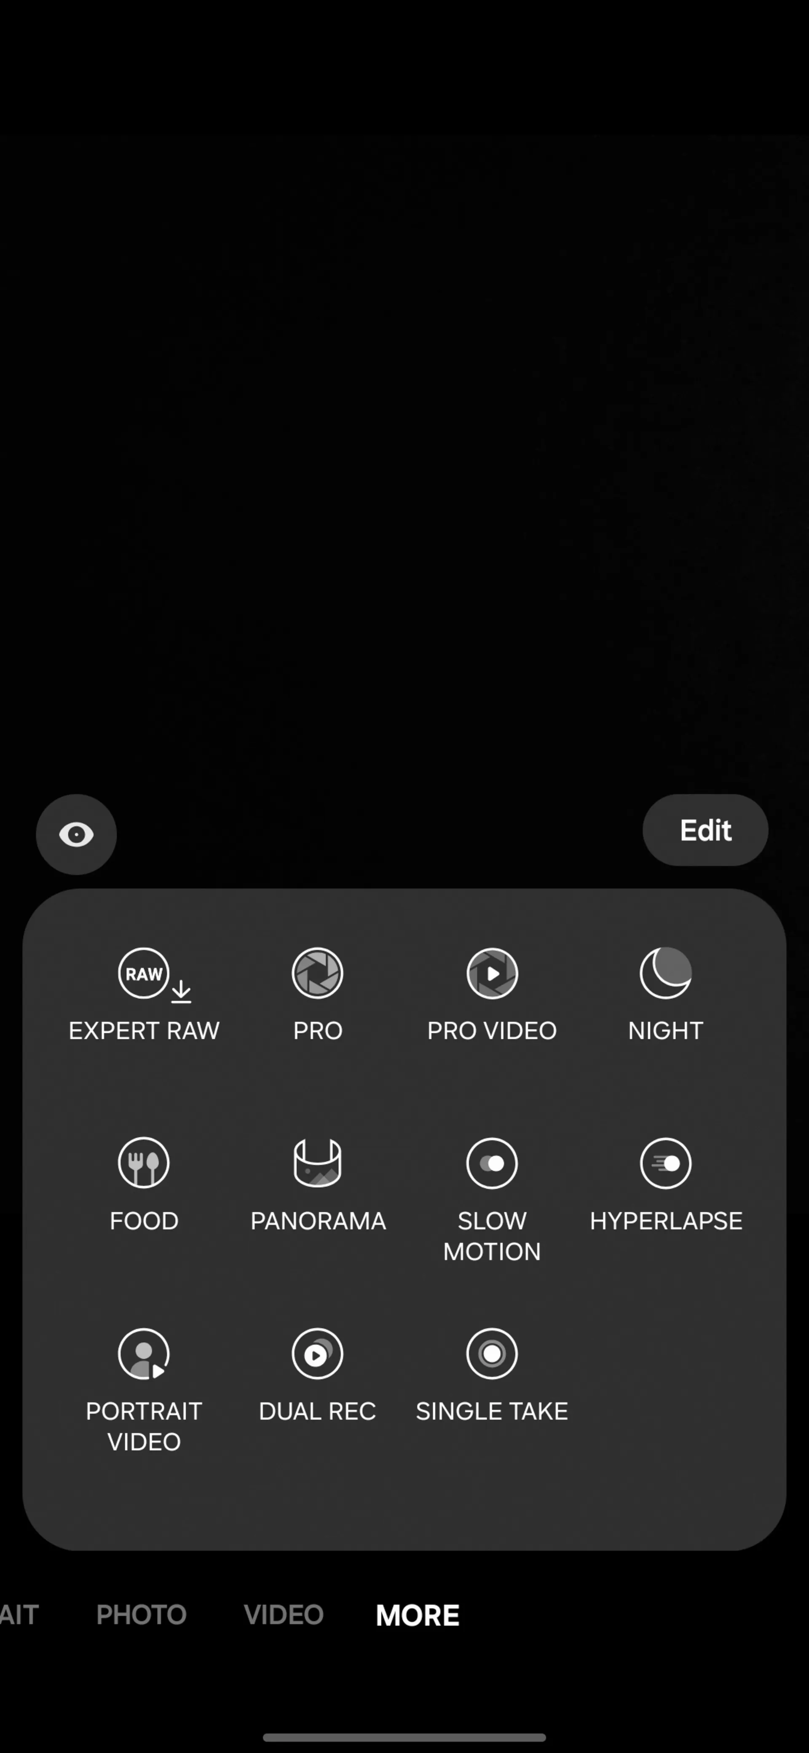Select Pro camera mode
The image size is (809, 1753).
click(x=317, y=993)
